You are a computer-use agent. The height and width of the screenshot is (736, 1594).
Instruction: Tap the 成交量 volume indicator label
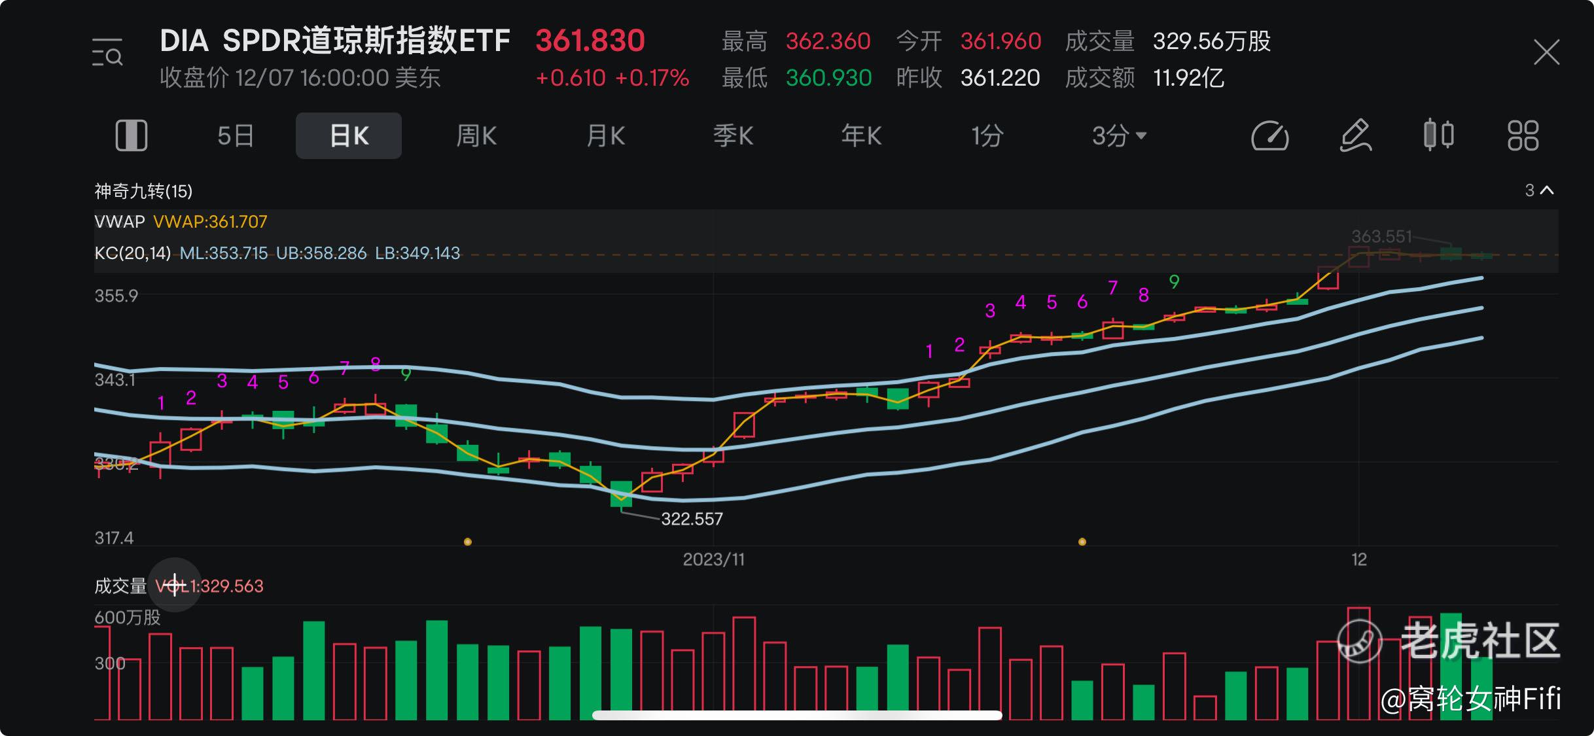point(120,586)
